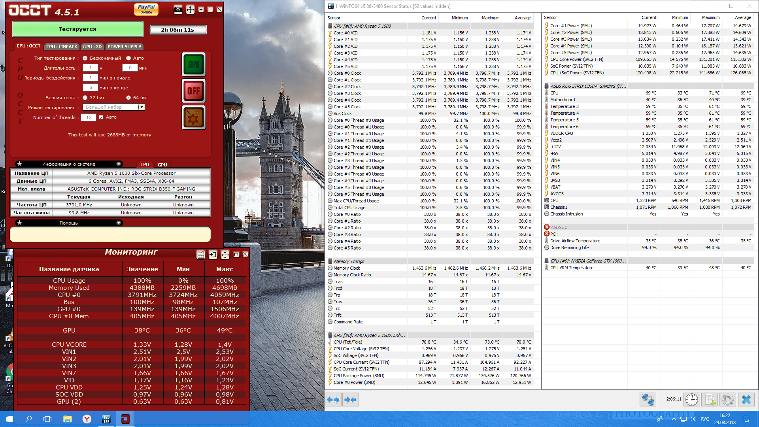Open HWiNFO sensor settings gear
The width and height of the screenshot is (759, 427).
tap(727, 400)
